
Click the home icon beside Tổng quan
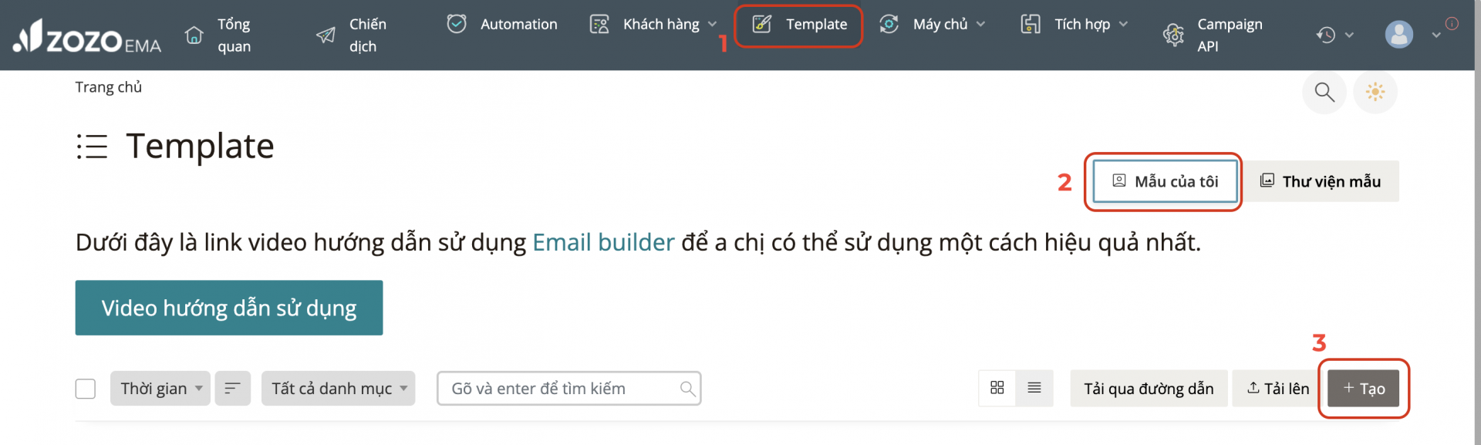tap(194, 35)
